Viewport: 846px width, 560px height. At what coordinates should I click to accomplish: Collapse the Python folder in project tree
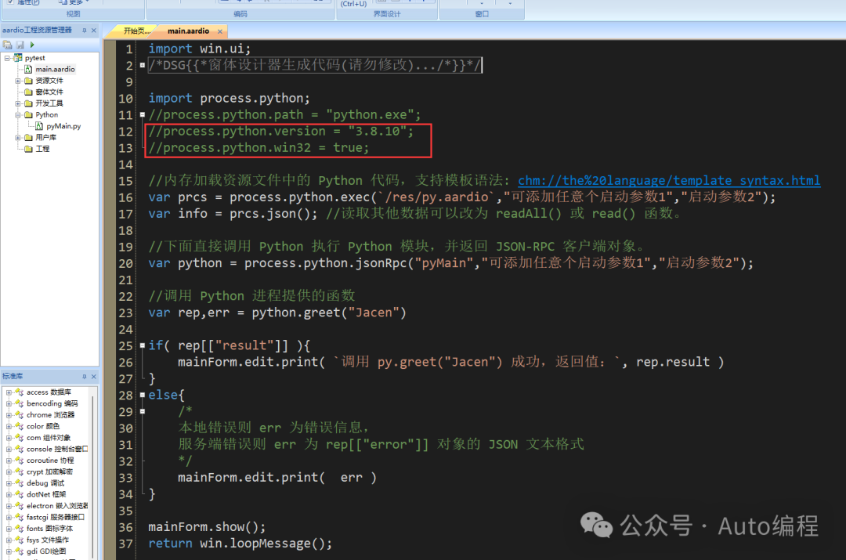[x=17, y=114]
